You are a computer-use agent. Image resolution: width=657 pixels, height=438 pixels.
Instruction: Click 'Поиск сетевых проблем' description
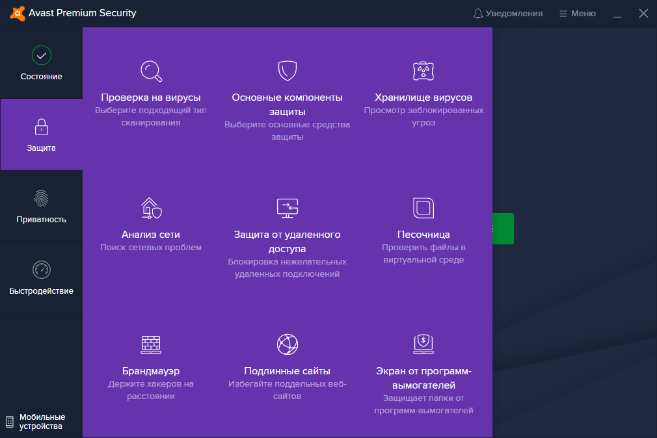coord(151,248)
